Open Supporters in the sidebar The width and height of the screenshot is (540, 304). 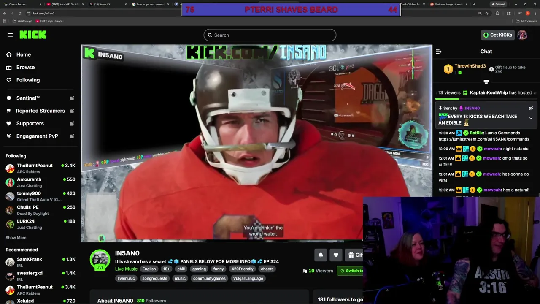[x=30, y=123]
